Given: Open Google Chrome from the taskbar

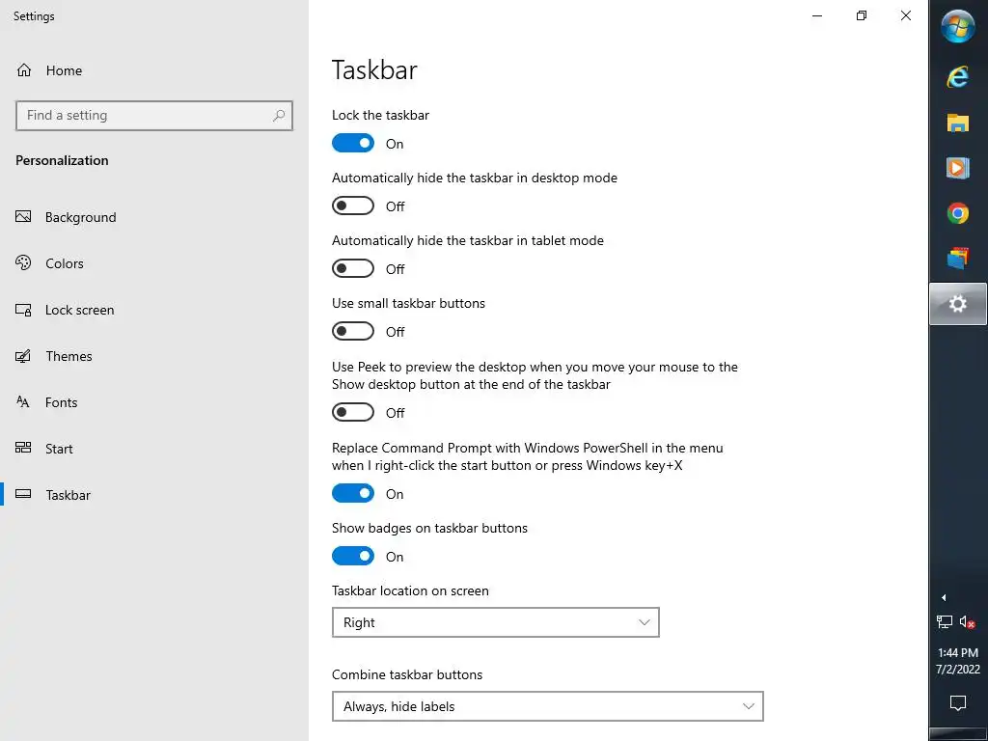Looking at the screenshot, I should [x=957, y=213].
